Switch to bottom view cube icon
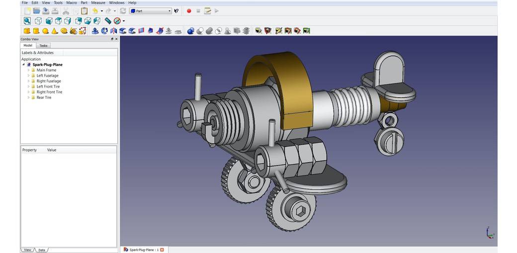 tap(87, 21)
